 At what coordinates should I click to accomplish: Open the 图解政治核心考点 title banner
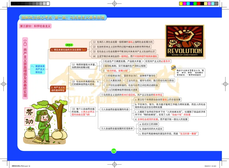pyautogui.click(x=64, y=18)
